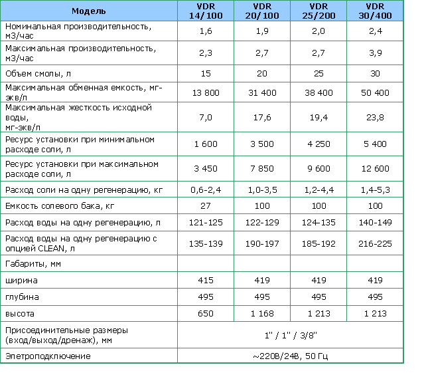
Task: Click the '~220В/24В, 50 Гц' cell
Action: pyautogui.click(x=291, y=356)
